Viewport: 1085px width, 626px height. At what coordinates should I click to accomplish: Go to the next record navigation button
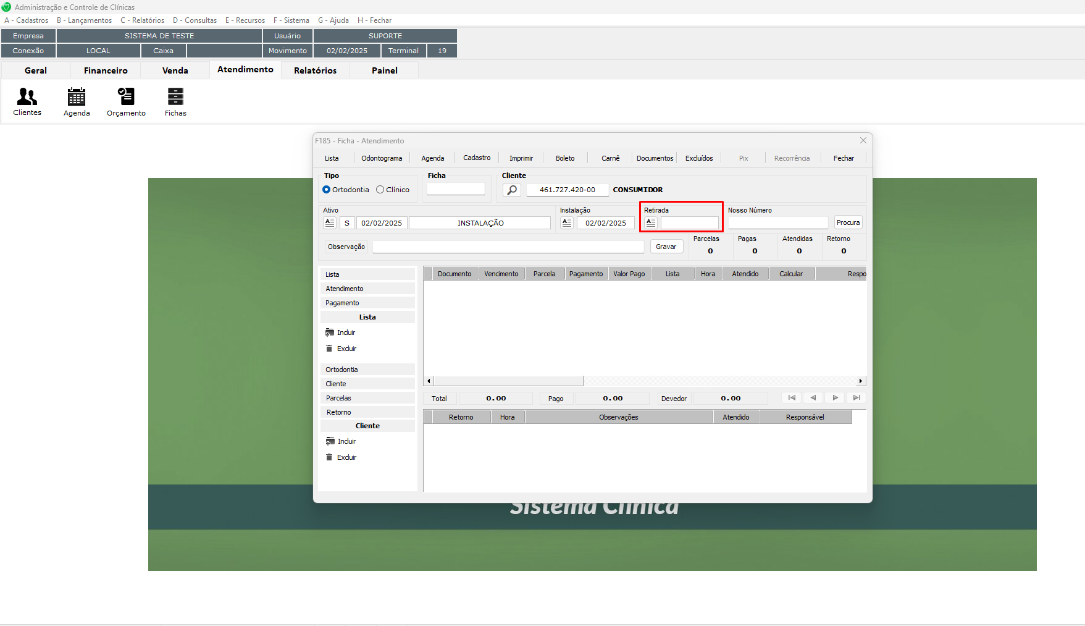(x=835, y=398)
